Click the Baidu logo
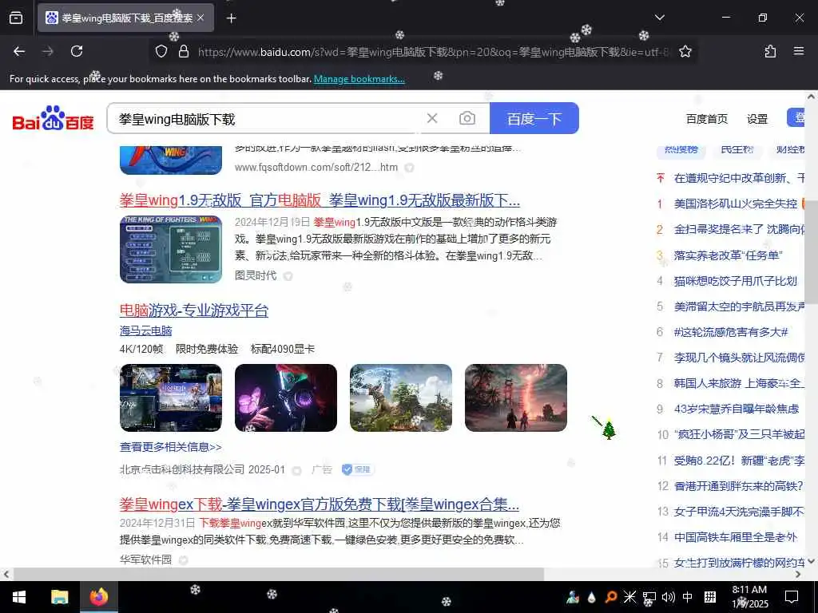Image resolution: width=818 pixels, height=613 pixels. point(54,118)
